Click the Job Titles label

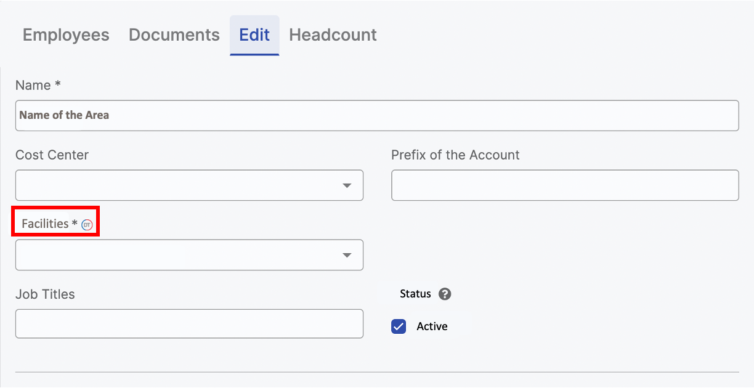45,294
